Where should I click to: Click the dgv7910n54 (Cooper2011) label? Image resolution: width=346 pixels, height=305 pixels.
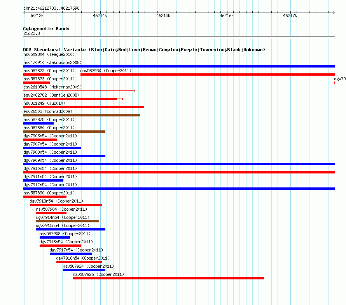click(50, 168)
